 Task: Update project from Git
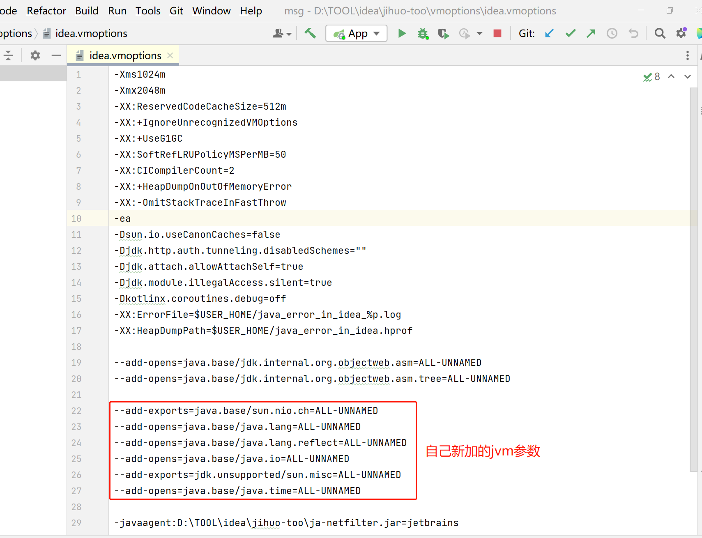pos(550,33)
